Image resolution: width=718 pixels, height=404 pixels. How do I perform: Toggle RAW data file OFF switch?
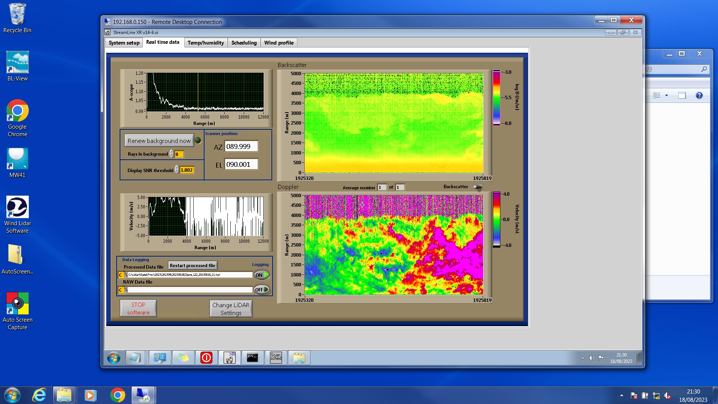click(262, 290)
